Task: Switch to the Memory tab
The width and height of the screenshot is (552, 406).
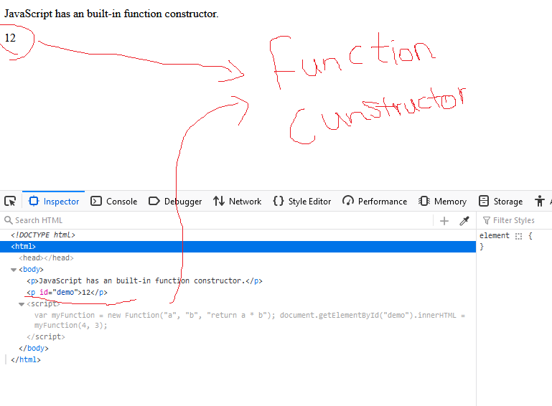Action: (442, 202)
